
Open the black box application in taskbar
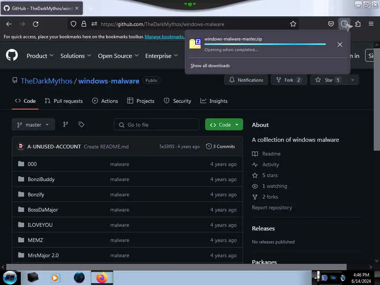[x=33, y=278]
